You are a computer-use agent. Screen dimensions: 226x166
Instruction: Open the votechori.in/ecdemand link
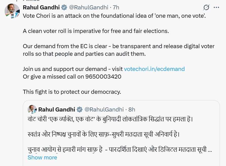coord(154,69)
